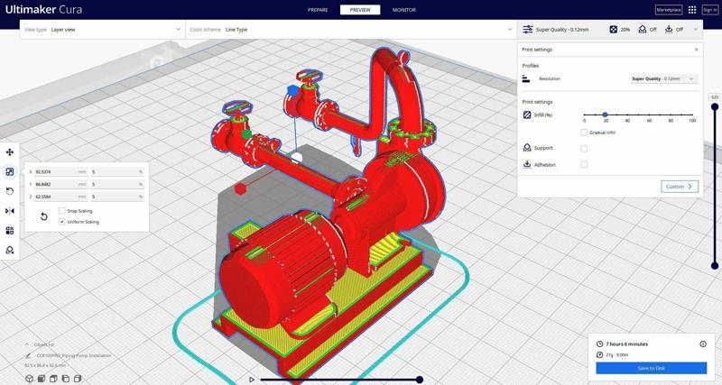This screenshot has height=385, width=722.
Task: Click the Save to Disk button
Action: 651,368
